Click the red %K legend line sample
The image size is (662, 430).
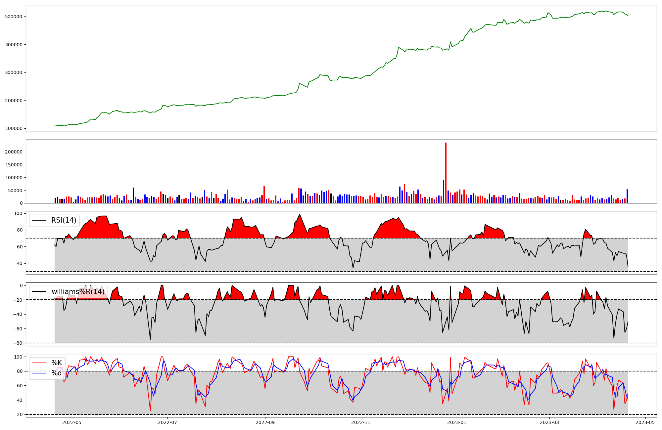(x=39, y=363)
